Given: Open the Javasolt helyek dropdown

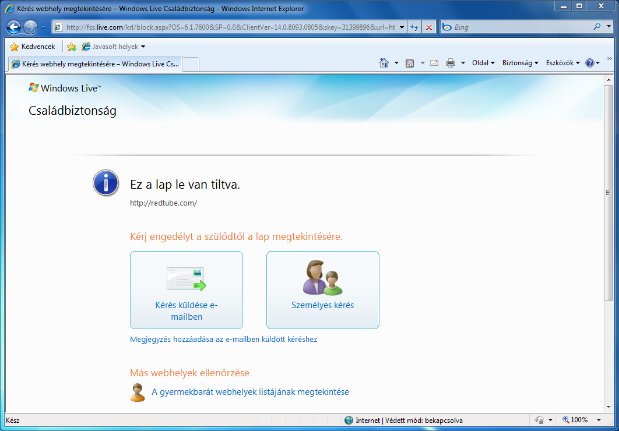Looking at the screenshot, I should click(114, 47).
